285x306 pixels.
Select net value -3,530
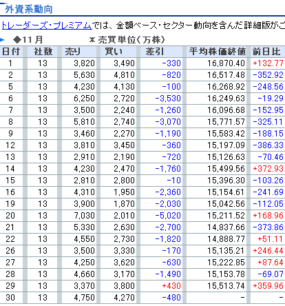coord(168,99)
